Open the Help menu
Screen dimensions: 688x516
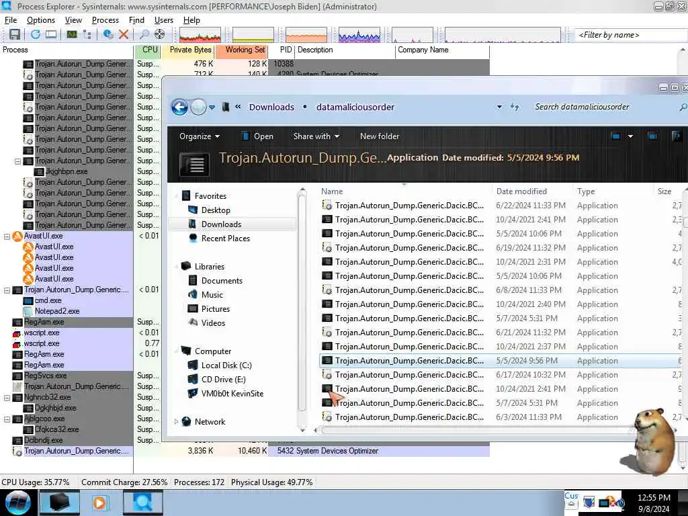[191, 20]
